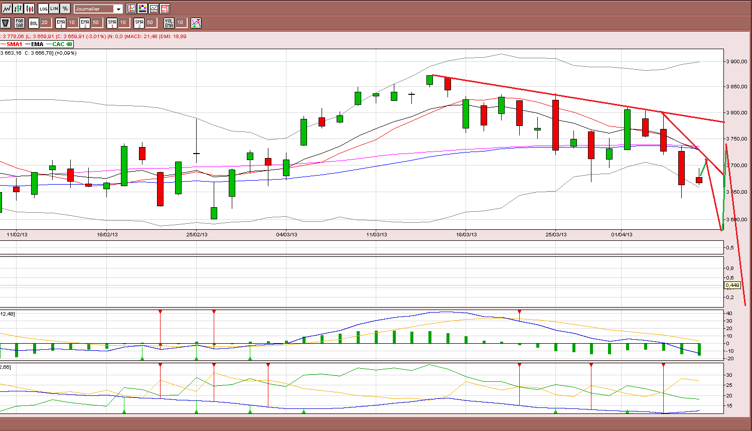
Task: Toggle LOG scale mode
Action: (x=43, y=9)
